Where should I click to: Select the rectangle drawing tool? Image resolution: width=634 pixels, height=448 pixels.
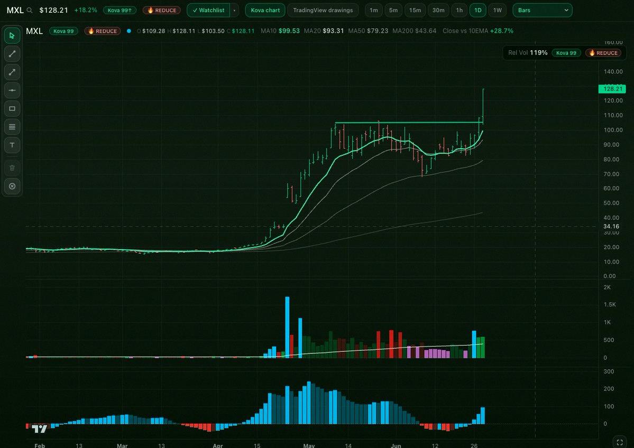(12, 109)
